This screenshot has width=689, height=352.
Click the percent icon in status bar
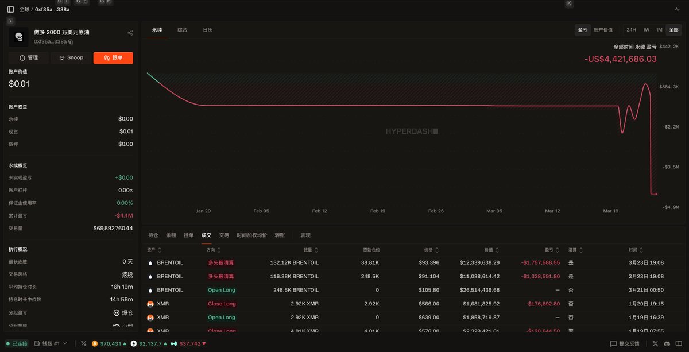click(83, 343)
